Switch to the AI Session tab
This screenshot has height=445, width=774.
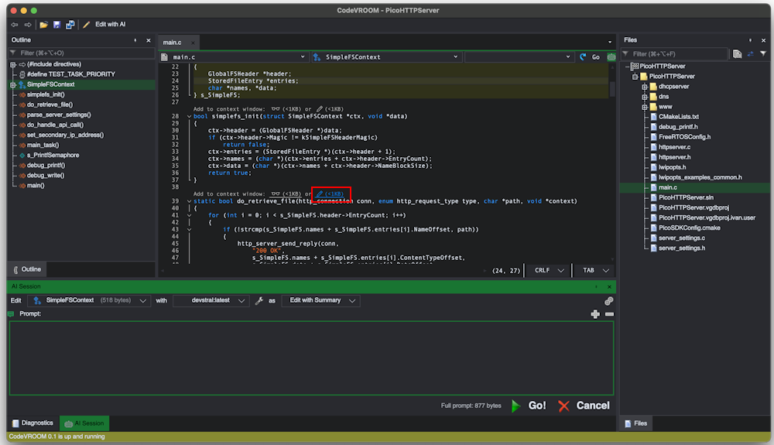pyautogui.click(x=84, y=423)
